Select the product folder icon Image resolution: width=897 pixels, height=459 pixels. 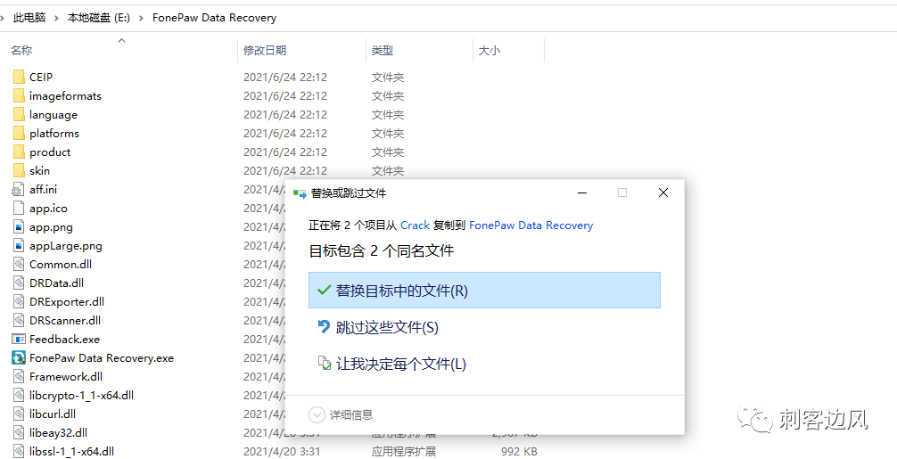19,152
